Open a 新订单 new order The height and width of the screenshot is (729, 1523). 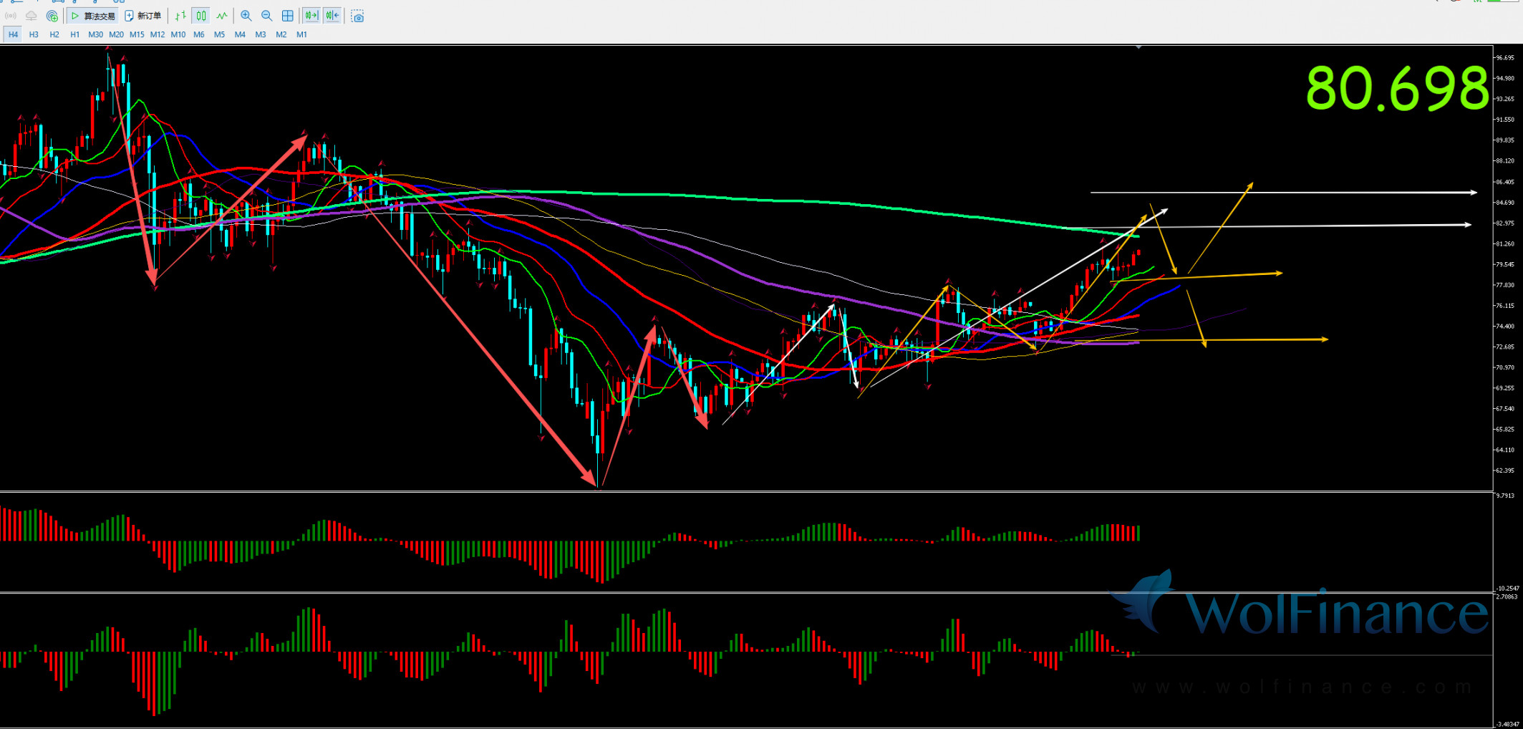[x=143, y=16]
